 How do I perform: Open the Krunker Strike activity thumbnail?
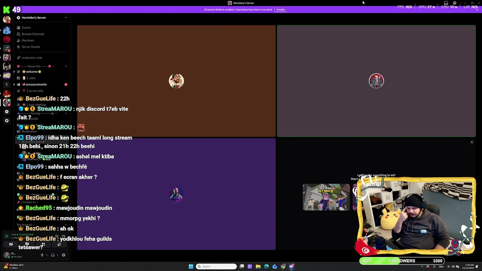click(x=326, y=197)
